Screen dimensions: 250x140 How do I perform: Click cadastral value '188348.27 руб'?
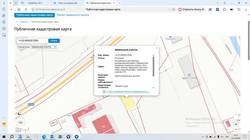click(x=121, y=86)
